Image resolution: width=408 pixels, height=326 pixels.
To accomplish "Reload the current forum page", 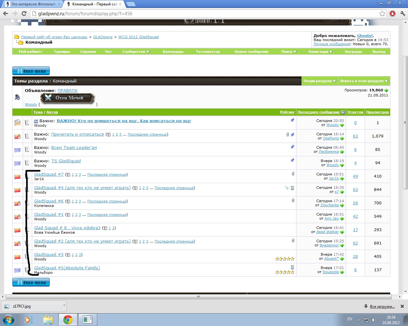I will [24, 13].
